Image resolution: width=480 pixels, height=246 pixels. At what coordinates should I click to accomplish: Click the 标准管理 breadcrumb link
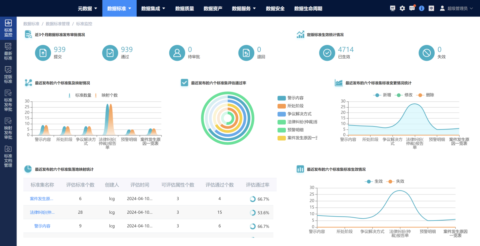(58, 24)
